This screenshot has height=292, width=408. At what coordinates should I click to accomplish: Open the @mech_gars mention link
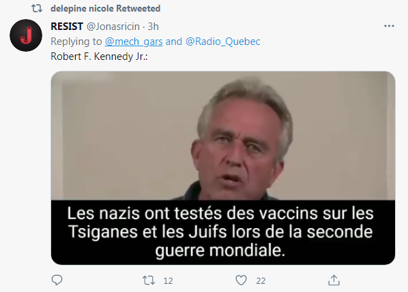pyautogui.click(x=134, y=42)
